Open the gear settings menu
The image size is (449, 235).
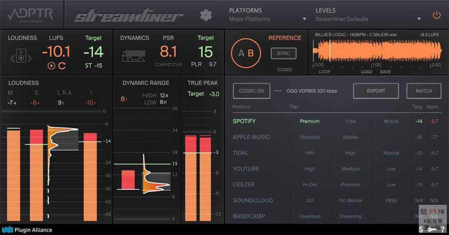tap(206, 15)
